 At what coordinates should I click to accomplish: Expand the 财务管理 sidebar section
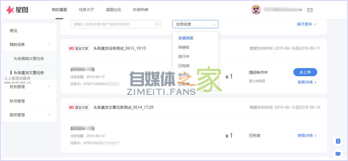49,86
